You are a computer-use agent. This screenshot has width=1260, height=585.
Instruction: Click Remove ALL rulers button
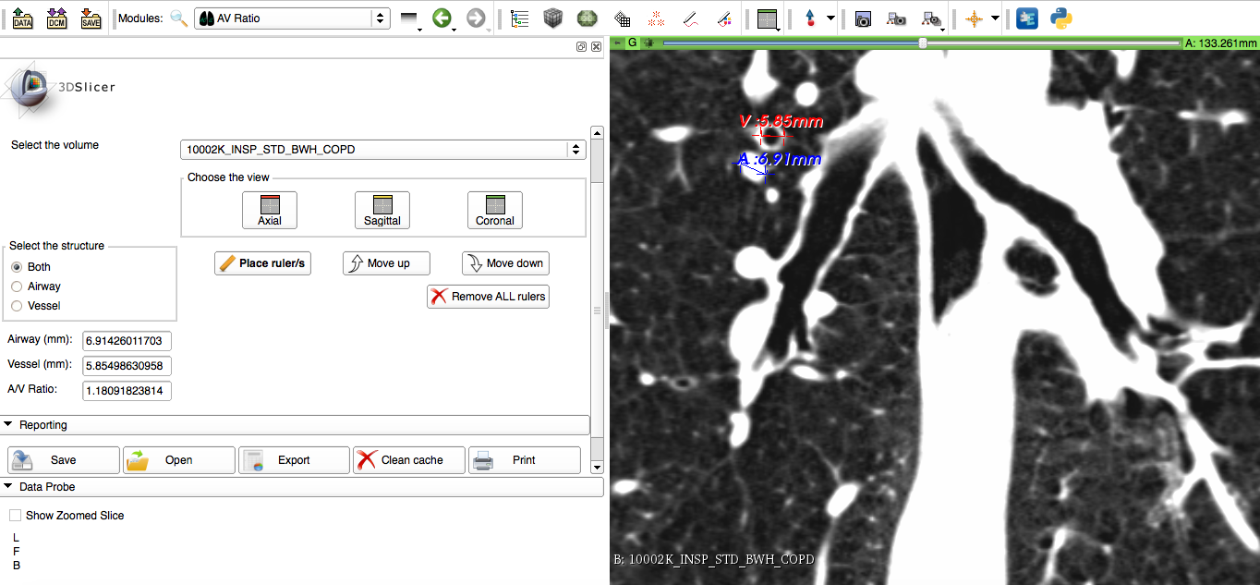click(x=488, y=297)
